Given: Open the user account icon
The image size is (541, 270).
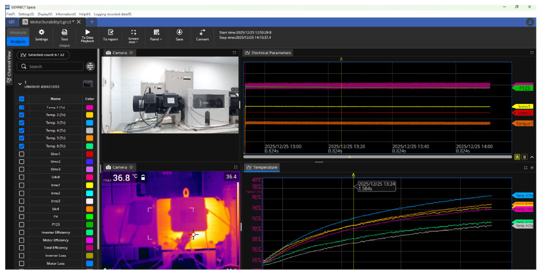Looking at the screenshot, I should (x=530, y=21).
